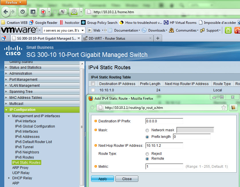Screen dimensions: 240x187
Task: Open IPv6 Global Configuration page
Action: coord(35,126)
